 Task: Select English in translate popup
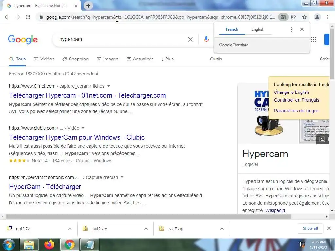[258, 29]
